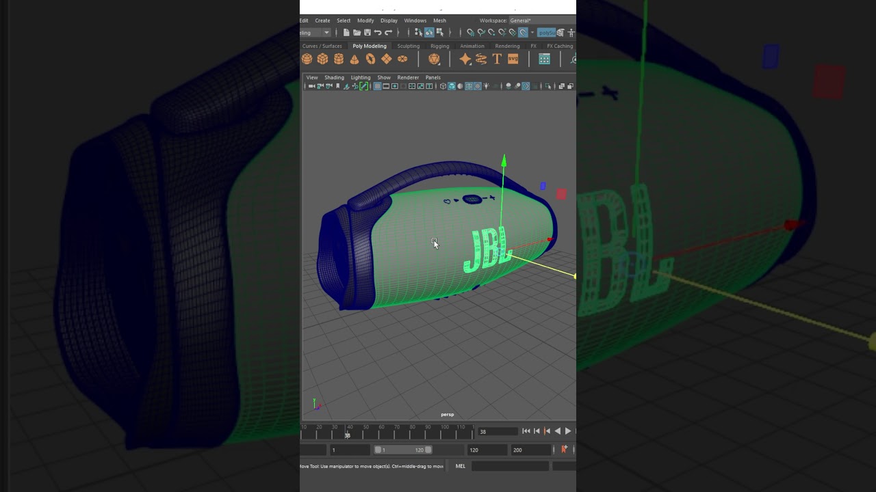Switch to Animation shelf tab

coord(472,46)
